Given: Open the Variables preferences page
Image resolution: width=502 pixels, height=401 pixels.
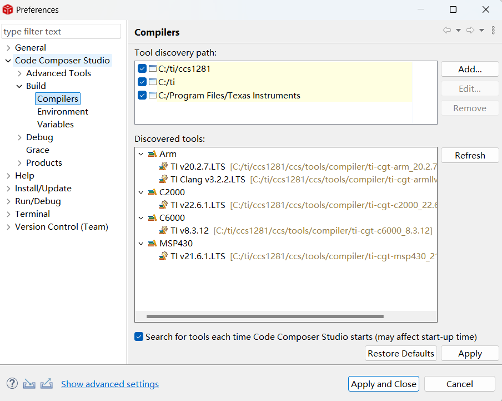Looking at the screenshot, I should [x=56, y=125].
